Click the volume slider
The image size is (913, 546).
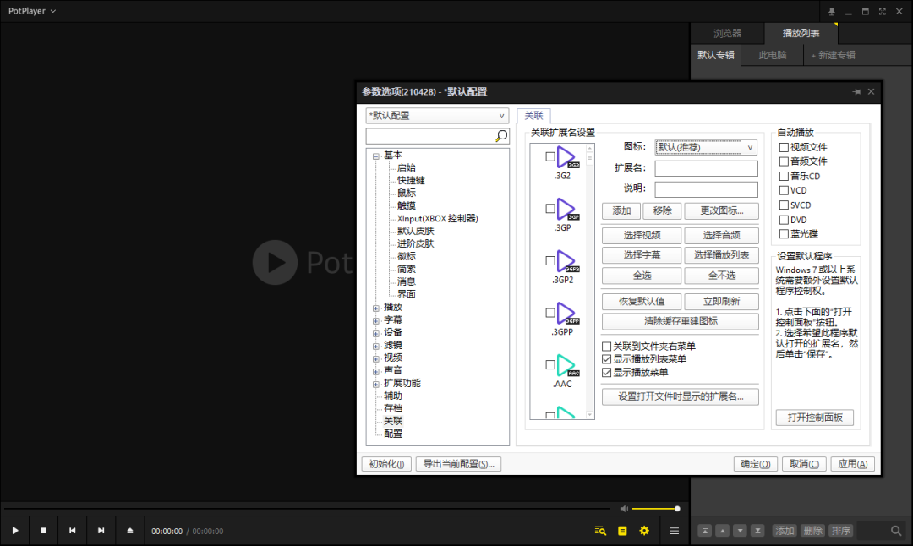(x=655, y=509)
